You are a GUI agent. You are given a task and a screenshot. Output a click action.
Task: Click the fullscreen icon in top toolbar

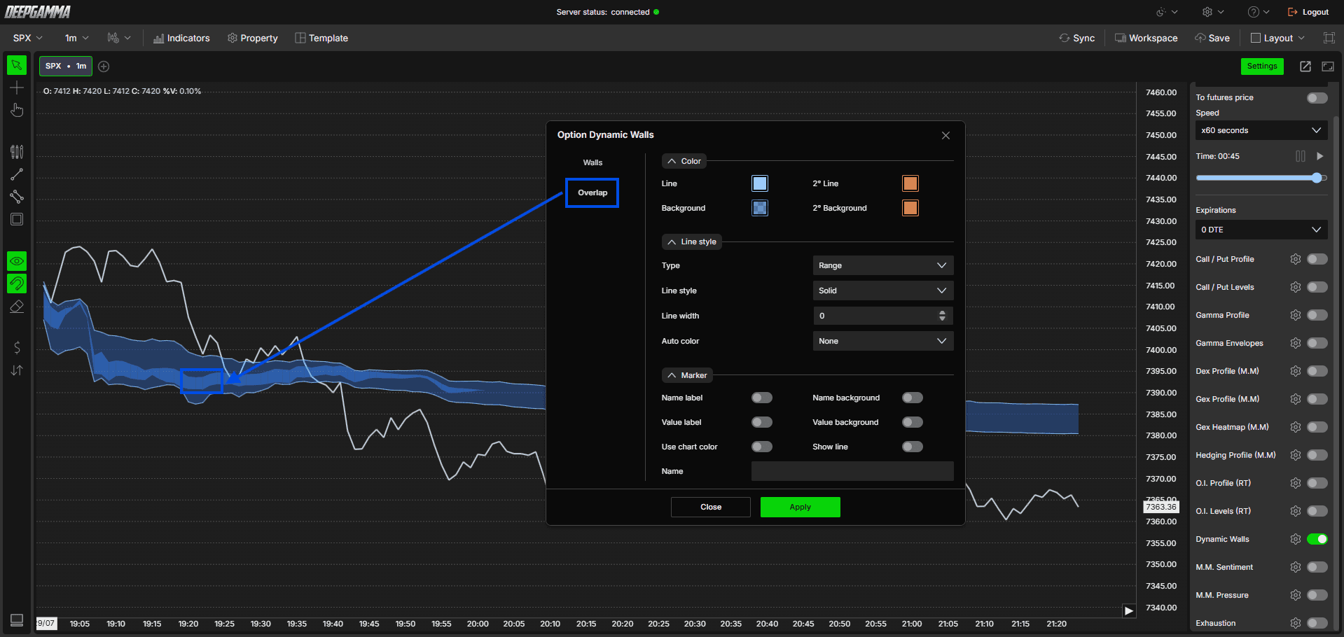[x=1329, y=38]
